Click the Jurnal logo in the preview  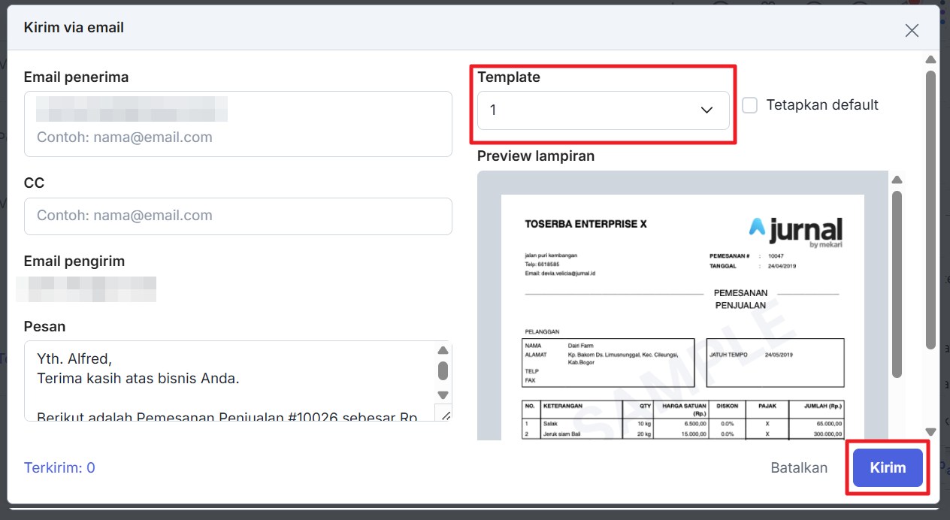(x=795, y=230)
